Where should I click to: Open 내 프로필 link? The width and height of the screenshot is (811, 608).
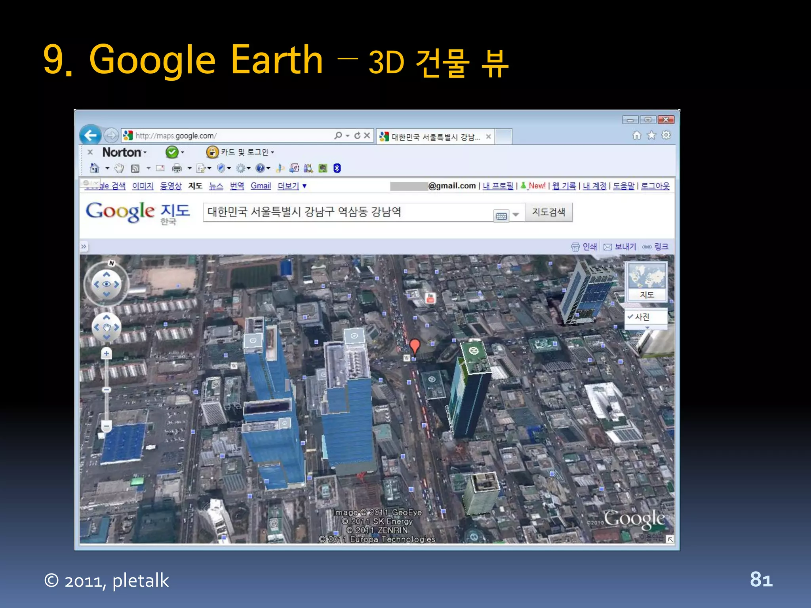point(498,186)
